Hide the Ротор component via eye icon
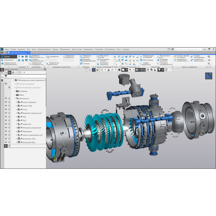This screenshot has width=216, height=216. click(6, 110)
